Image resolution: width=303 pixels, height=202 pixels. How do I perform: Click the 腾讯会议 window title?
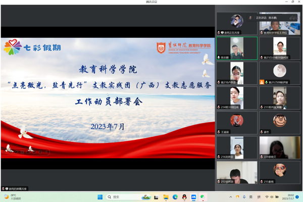click(151, 2)
